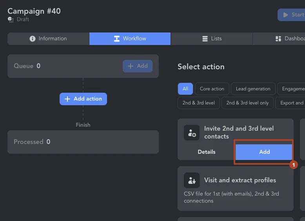Click the Visit and extract profiles title
The image size is (305, 221).
click(x=240, y=180)
